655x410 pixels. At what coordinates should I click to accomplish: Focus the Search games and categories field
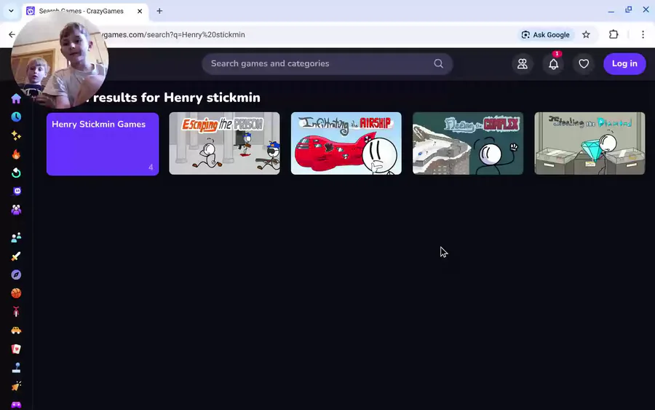click(327, 63)
